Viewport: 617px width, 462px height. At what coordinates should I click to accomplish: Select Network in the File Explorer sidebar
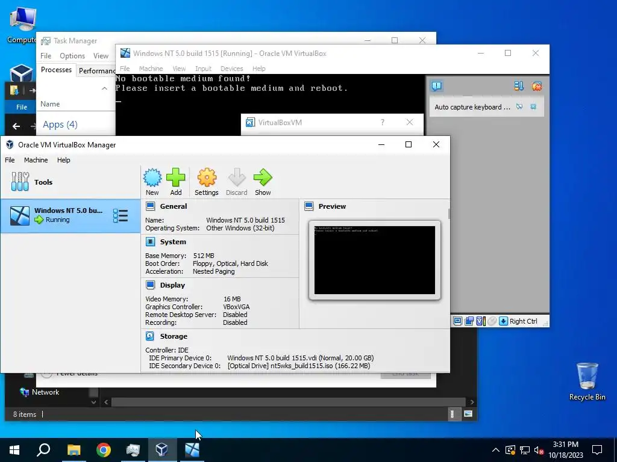[x=45, y=392]
